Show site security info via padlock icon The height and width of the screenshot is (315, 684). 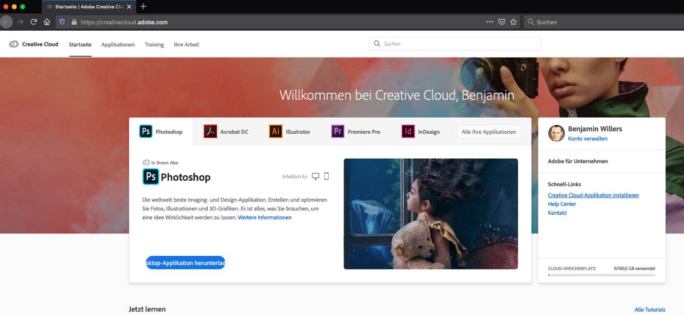(x=74, y=22)
